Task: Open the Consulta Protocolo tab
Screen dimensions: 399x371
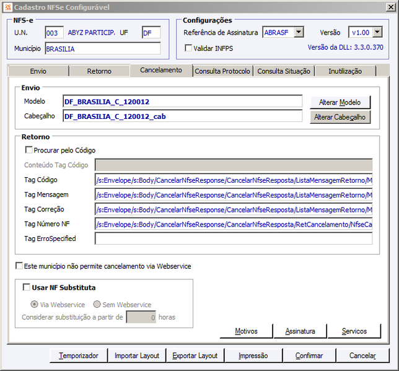Action: tap(222, 71)
